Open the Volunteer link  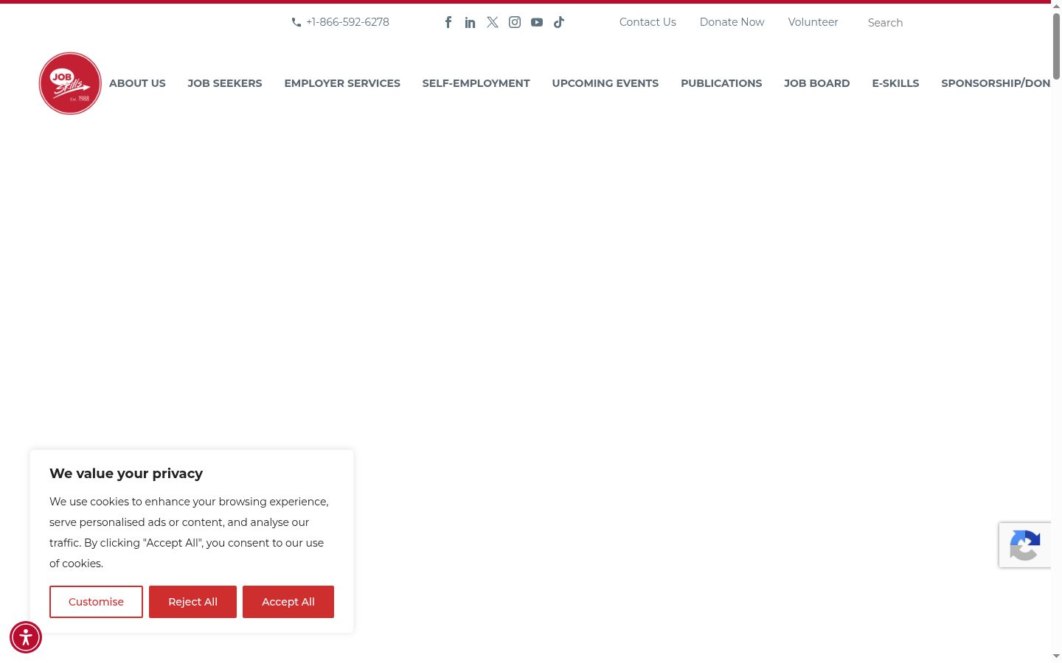pyautogui.click(x=813, y=22)
